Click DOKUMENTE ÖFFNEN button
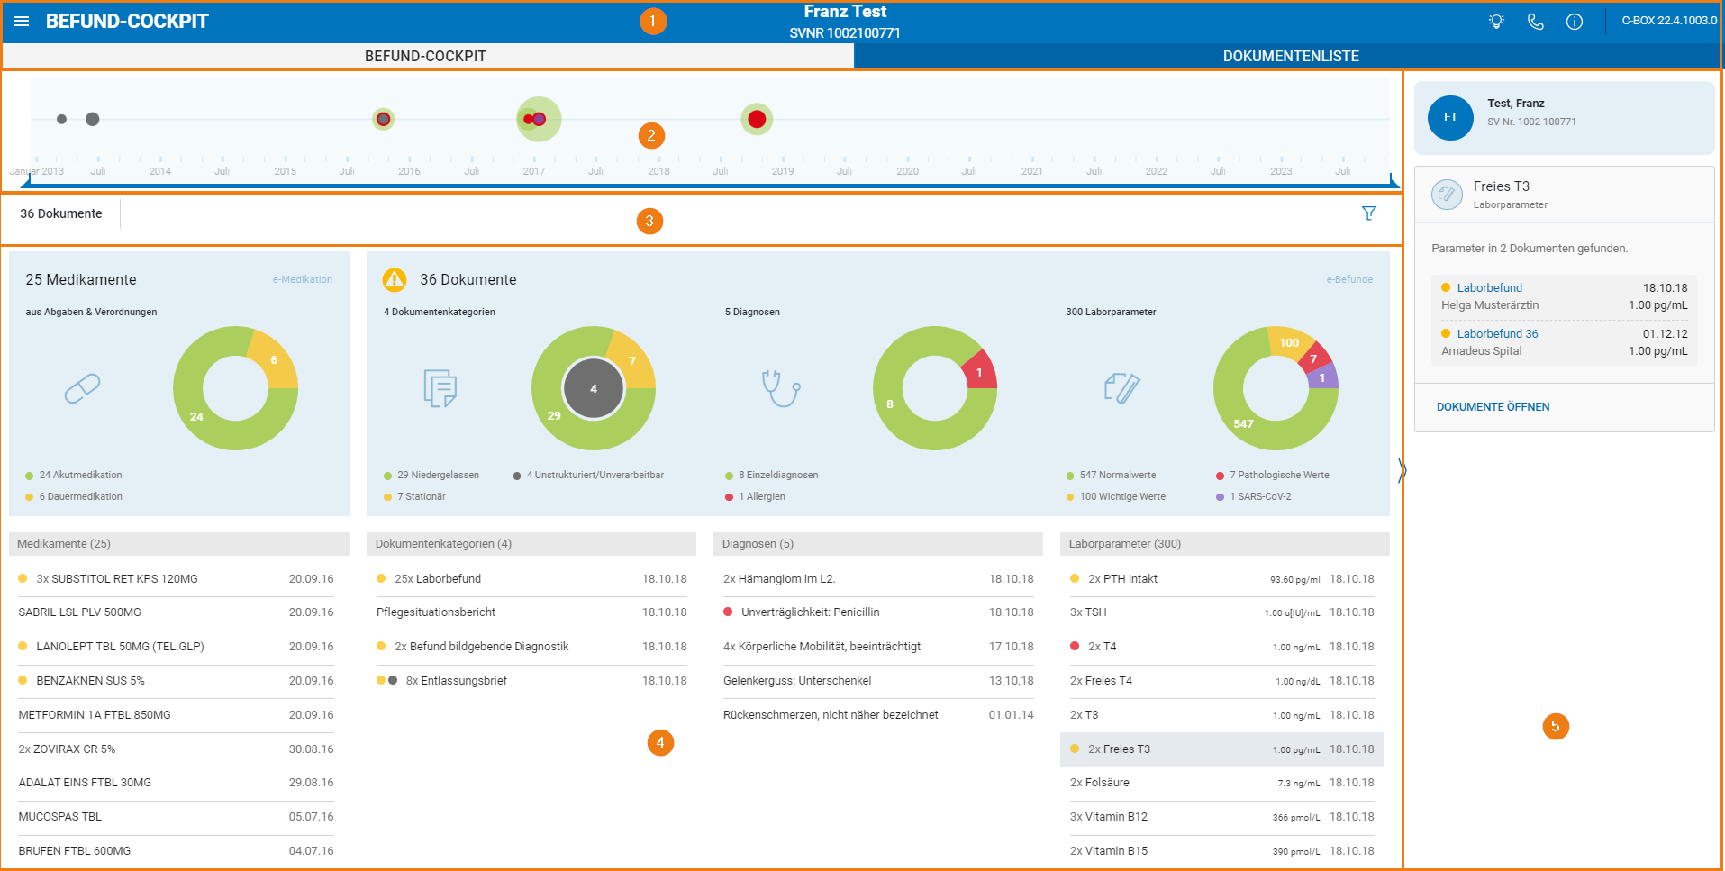 click(x=1493, y=407)
